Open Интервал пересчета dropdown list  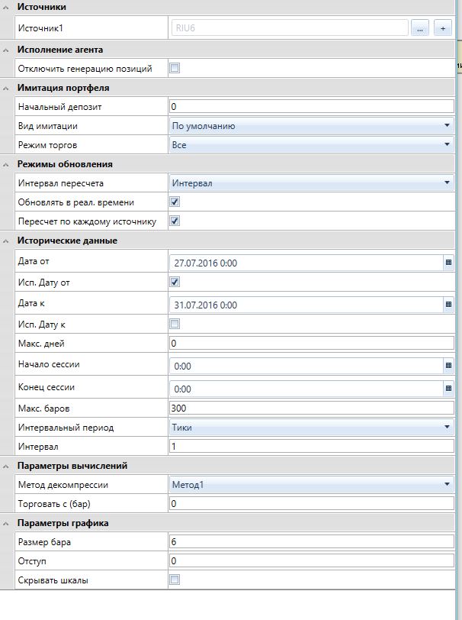tap(448, 183)
